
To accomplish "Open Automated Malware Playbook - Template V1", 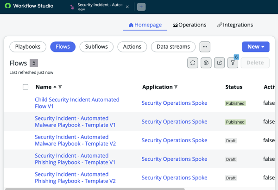I will pos(75,121).
